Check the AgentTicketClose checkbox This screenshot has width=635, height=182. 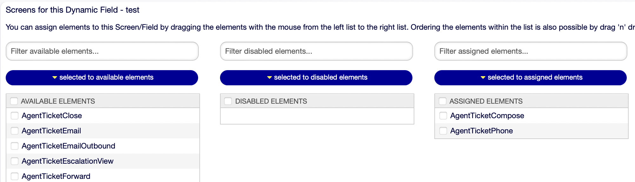coord(14,116)
